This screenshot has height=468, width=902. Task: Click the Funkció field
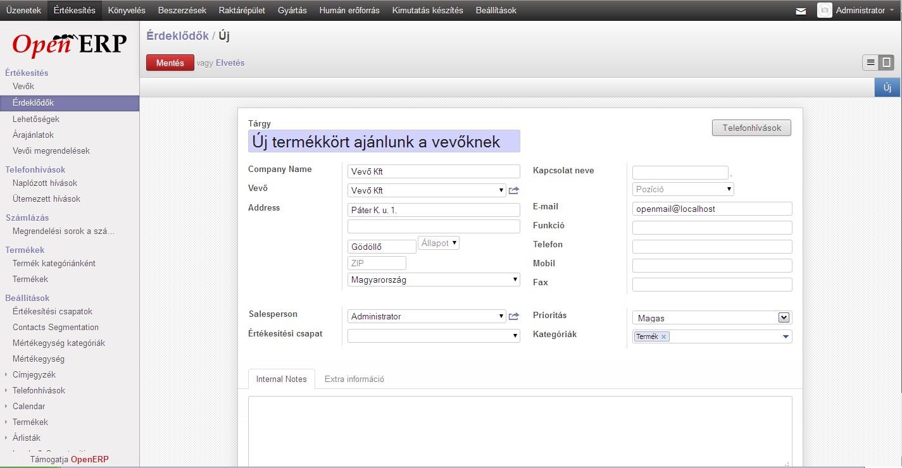click(x=712, y=228)
